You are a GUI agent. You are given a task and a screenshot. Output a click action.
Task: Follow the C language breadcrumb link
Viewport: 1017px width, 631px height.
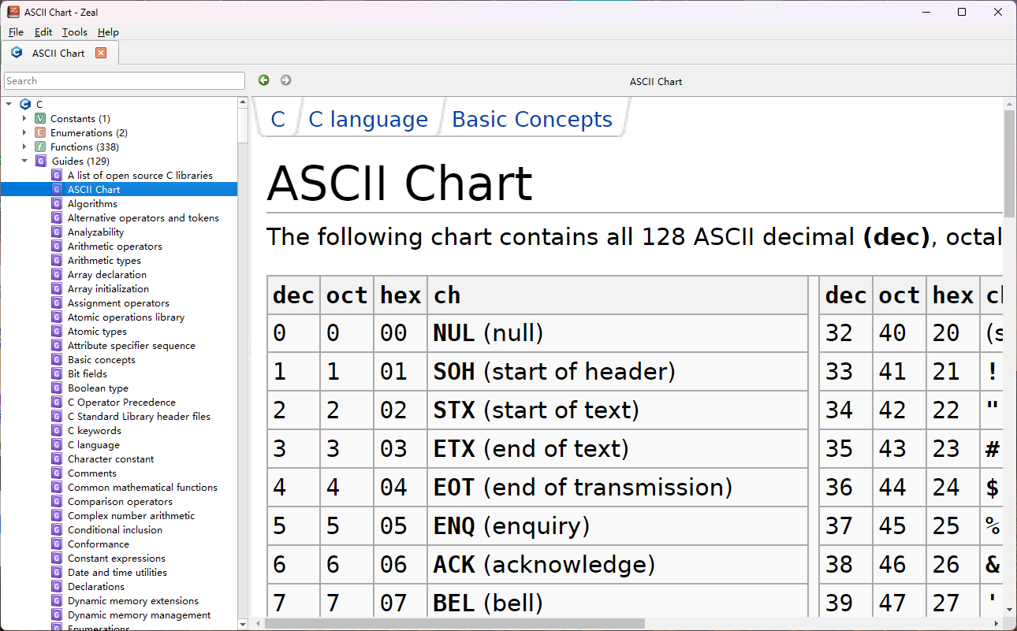(368, 119)
